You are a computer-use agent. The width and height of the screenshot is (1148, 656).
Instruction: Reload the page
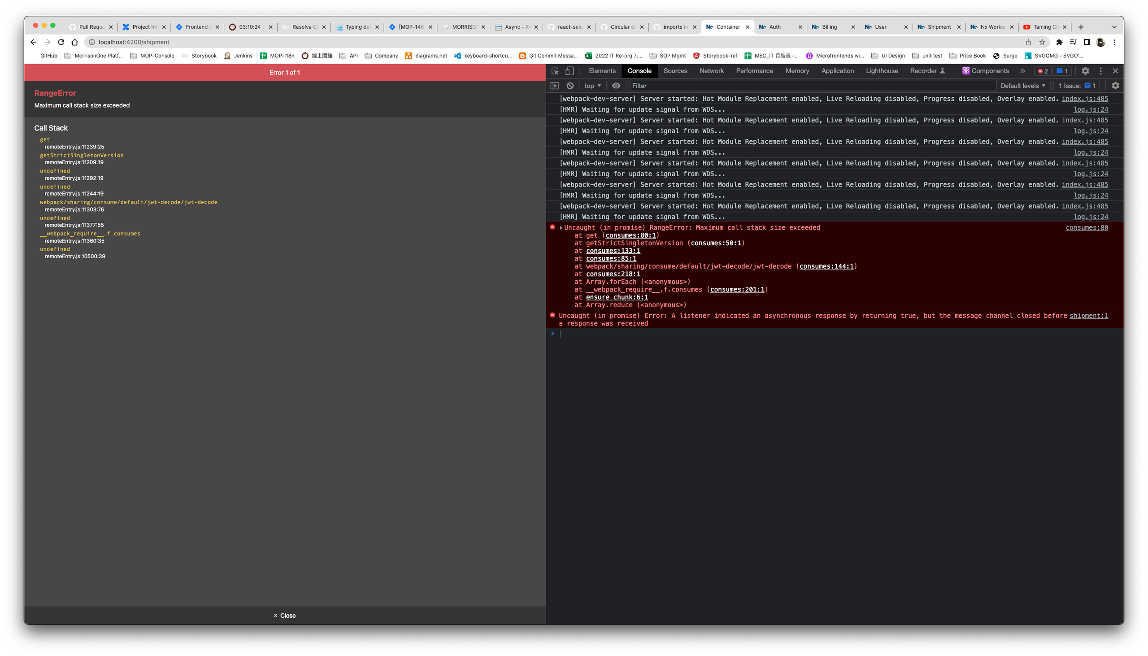pyautogui.click(x=61, y=42)
